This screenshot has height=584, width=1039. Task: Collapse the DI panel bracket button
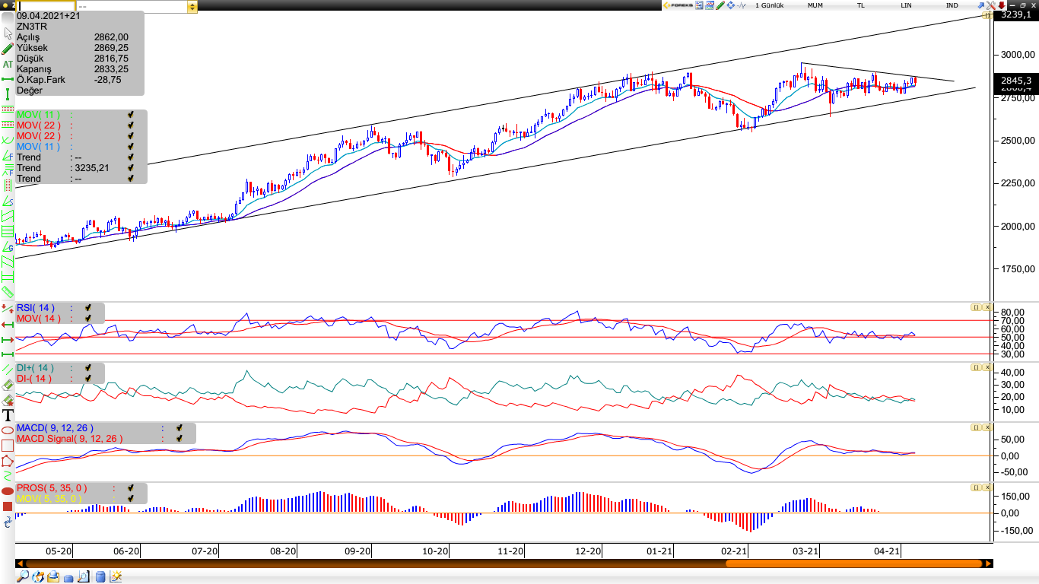(974, 367)
